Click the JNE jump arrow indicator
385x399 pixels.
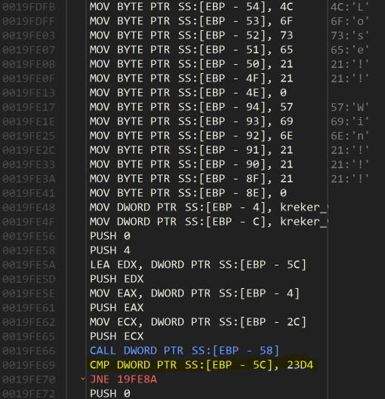click(83, 379)
